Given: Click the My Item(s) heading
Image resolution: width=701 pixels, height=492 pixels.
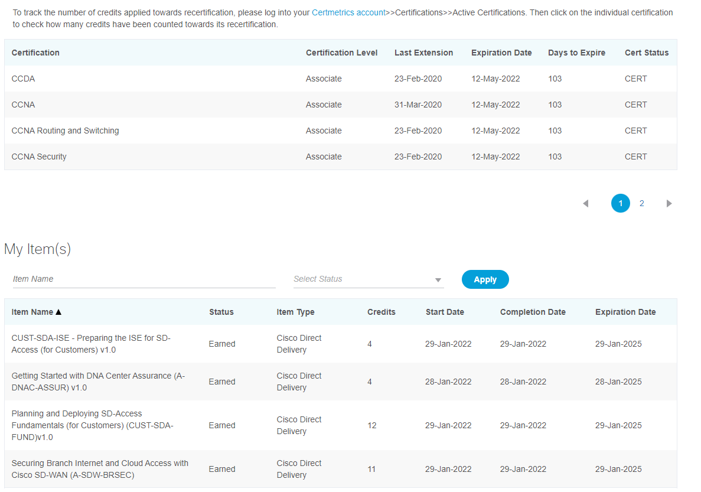Looking at the screenshot, I should (x=38, y=249).
